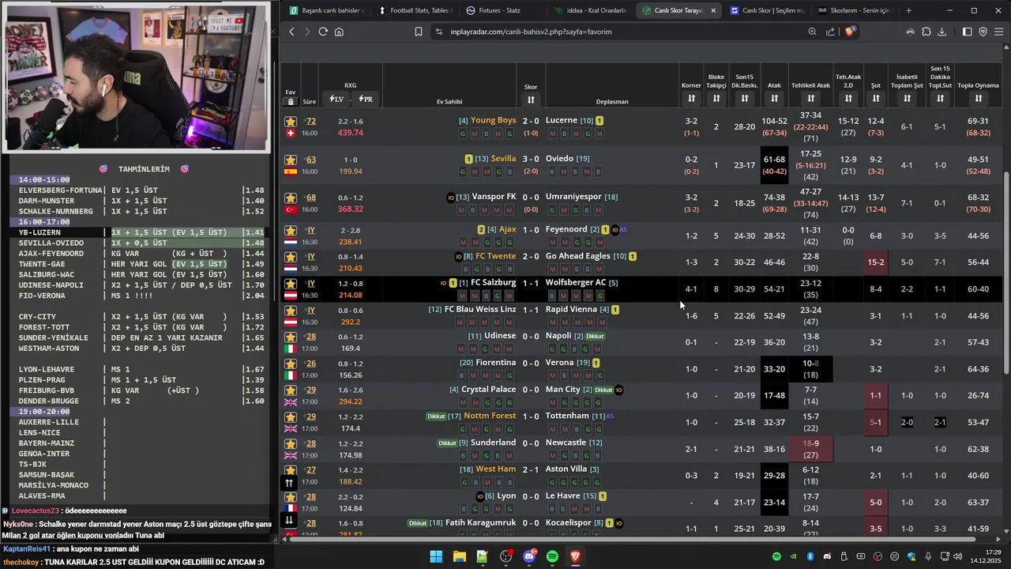1011x569 pixels.
Task: Open the Brave Shields lion icon
Action: pos(850,32)
